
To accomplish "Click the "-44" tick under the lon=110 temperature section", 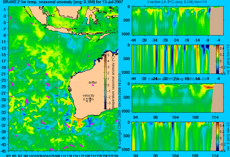I will pos(133,40).
